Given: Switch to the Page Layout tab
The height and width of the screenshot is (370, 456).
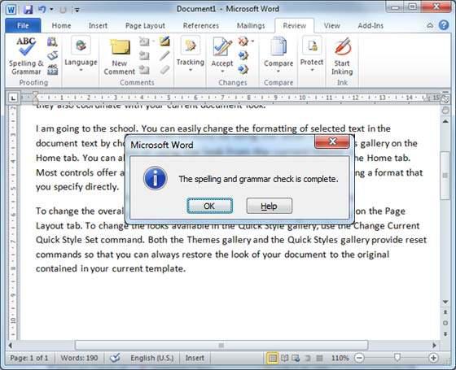Looking at the screenshot, I should [145, 25].
